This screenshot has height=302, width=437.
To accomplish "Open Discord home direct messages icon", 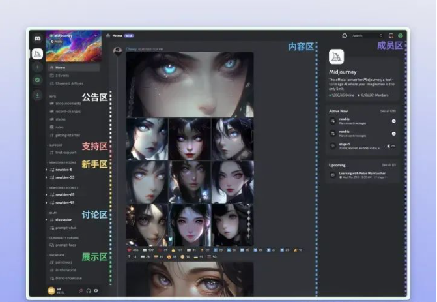I will [37, 38].
